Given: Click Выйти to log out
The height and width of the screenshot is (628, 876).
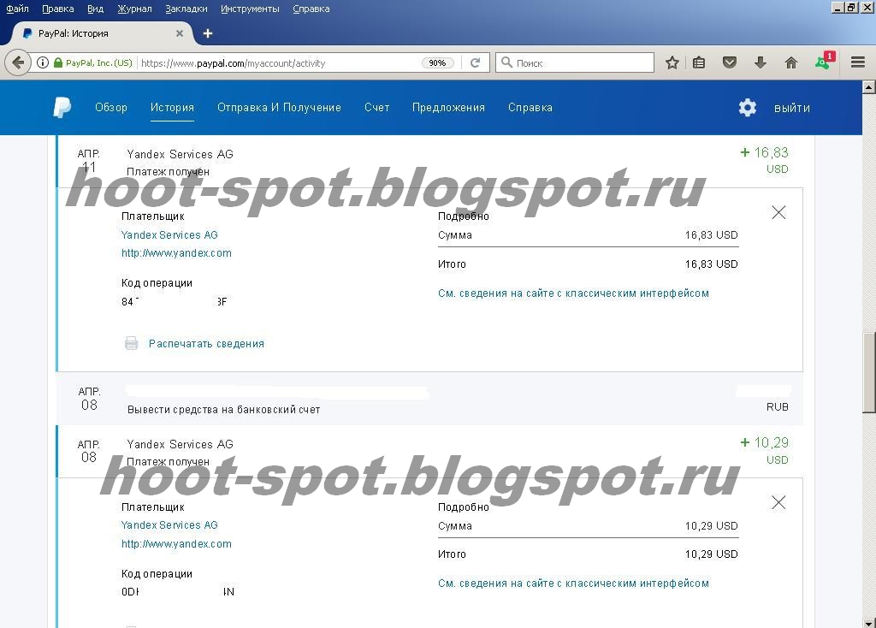Looking at the screenshot, I should pos(791,108).
